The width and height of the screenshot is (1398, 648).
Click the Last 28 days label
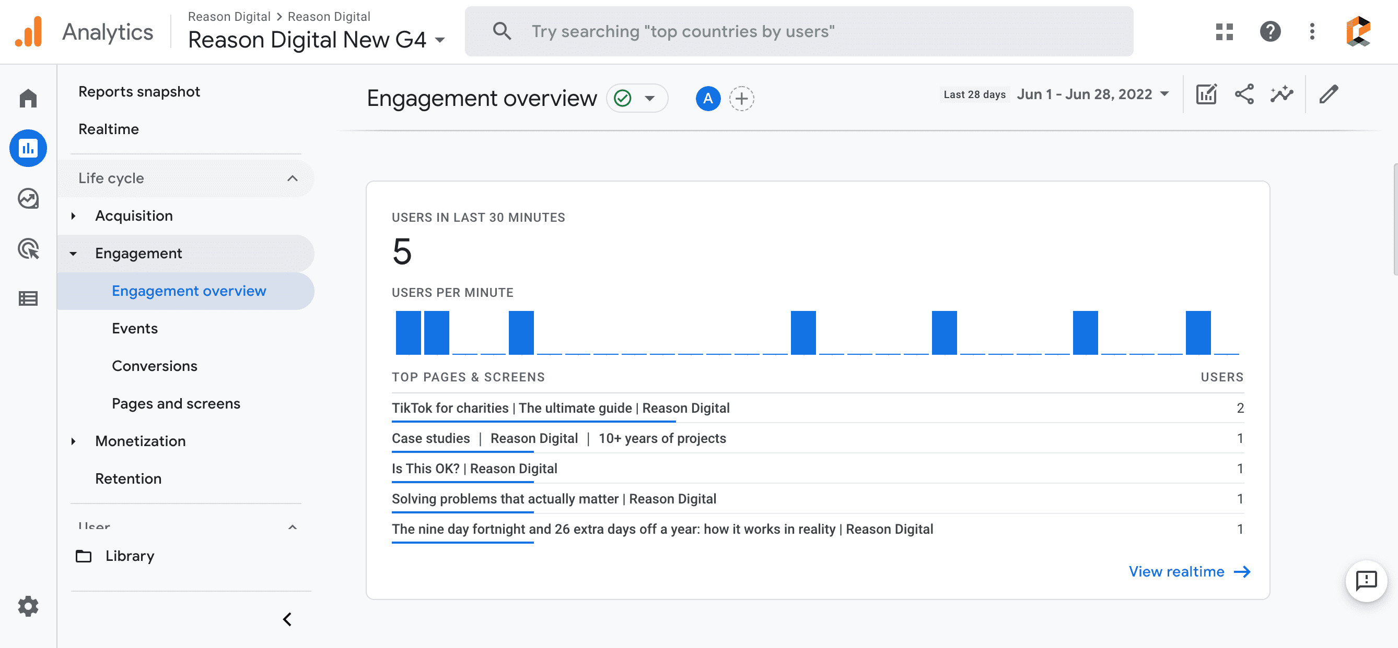click(x=974, y=94)
